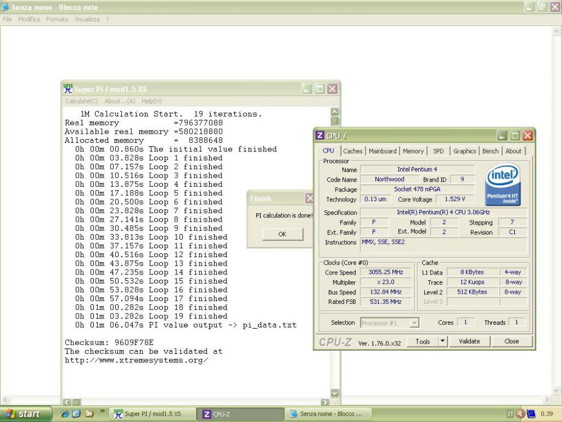562x422 pixels.
Task: Click the Notepad icon in the Blocco note title bar
Action: coord(4,7)
